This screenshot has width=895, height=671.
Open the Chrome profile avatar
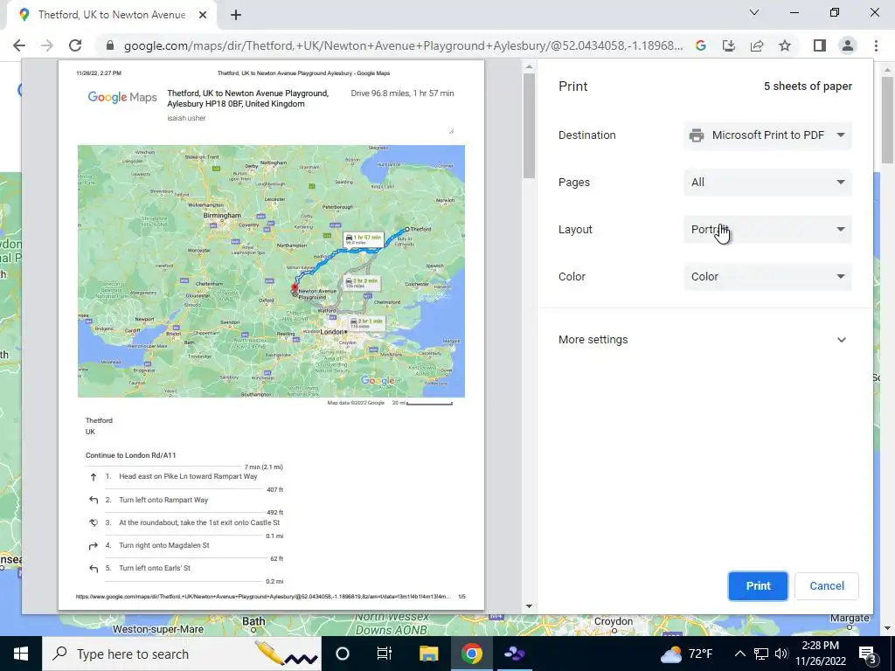point(848,45)
